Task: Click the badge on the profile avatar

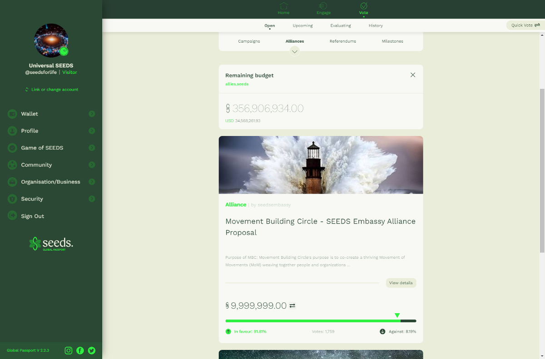Action: click(x=64, y=51)
